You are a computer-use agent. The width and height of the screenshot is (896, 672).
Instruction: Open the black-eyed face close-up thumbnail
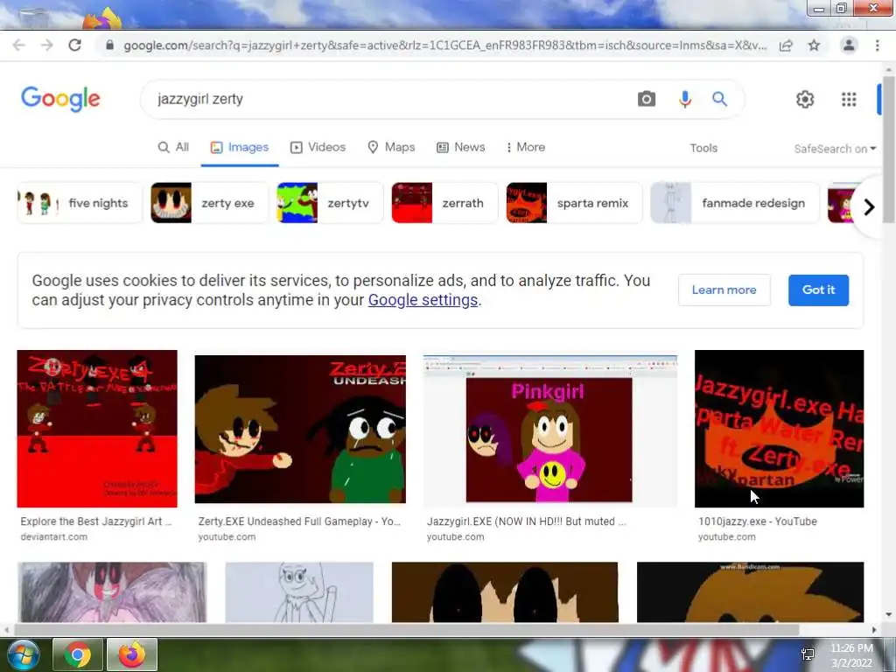pos(505,592)
